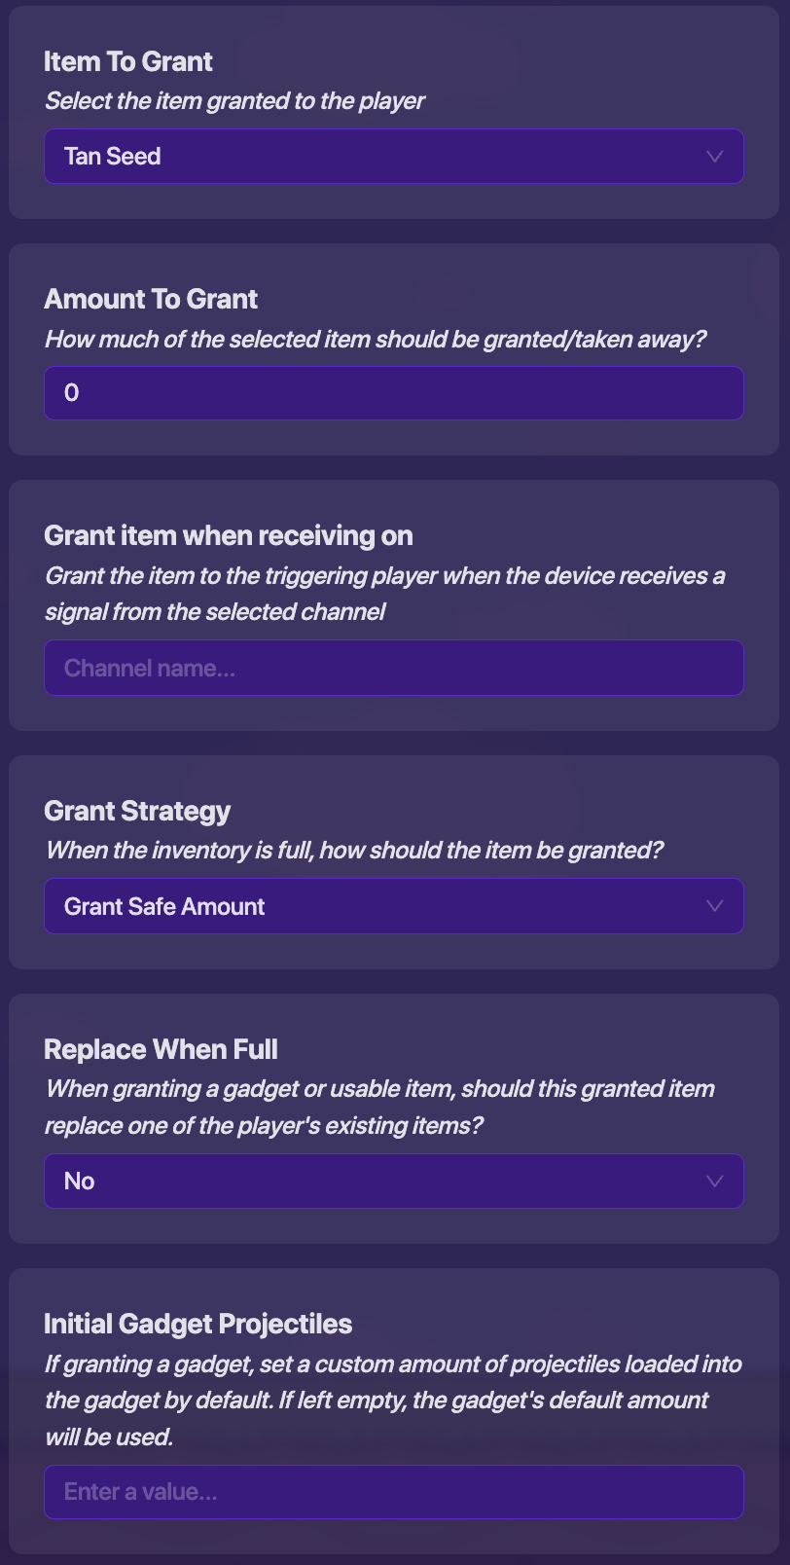Click the 'When the inventory is full' description
790x1565 pixels.
tap(353, 851)
